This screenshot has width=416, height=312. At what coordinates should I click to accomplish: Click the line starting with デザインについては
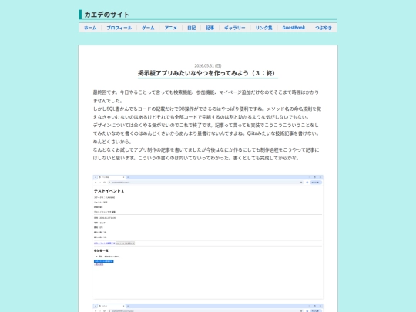206,125
